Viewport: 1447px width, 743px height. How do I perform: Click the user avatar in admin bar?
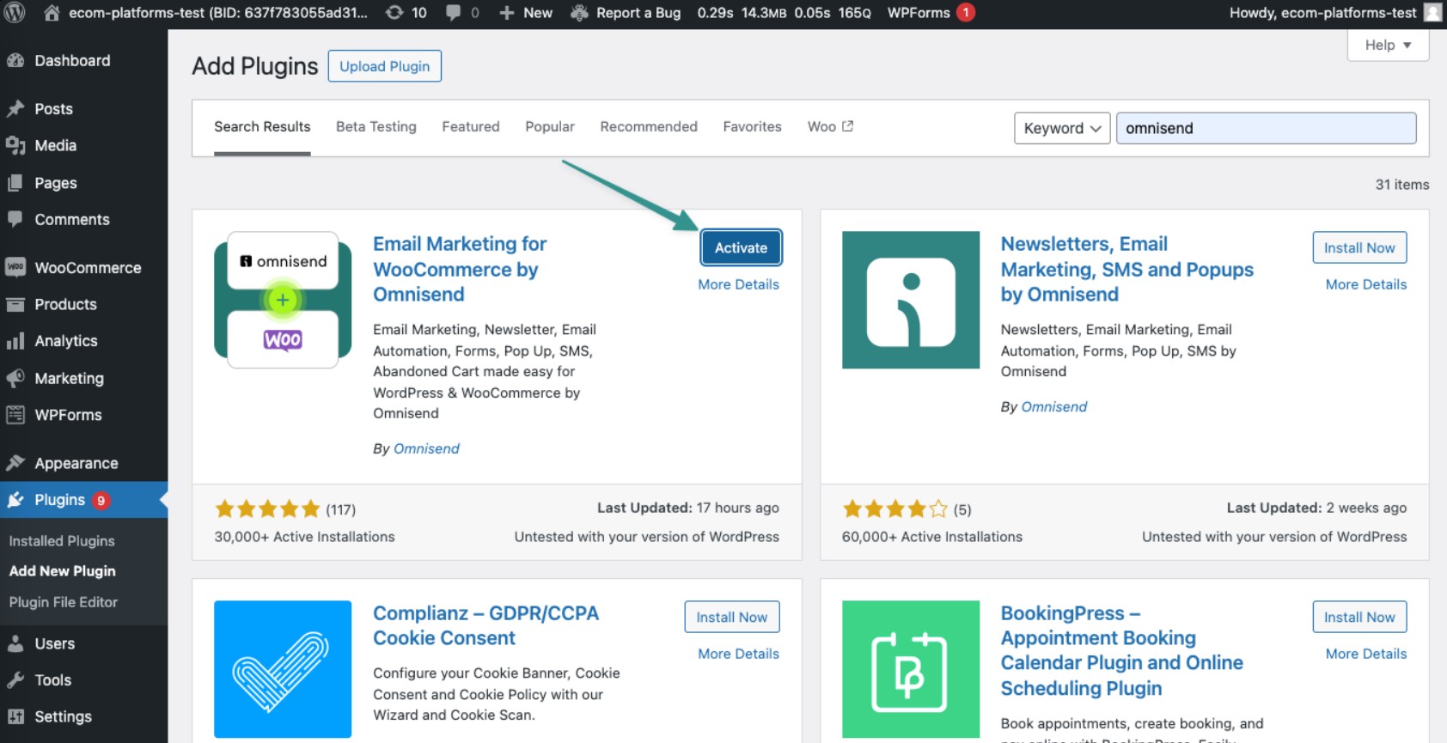tap(1432, 13)
